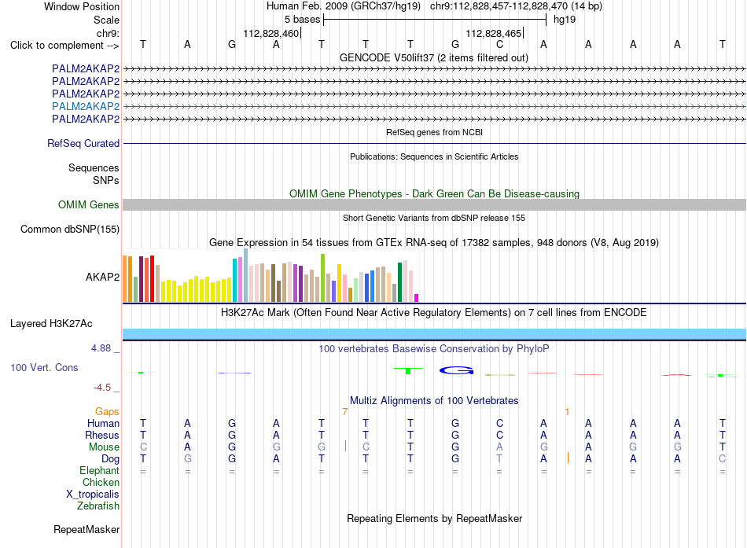Click the 'hg19' text next to the scale bar
This screenshot has width=747, height=548.
pyautogui.click(x=565, y=20)
